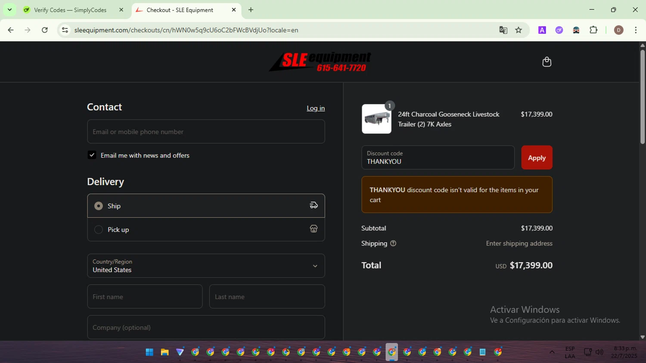Click the Delivery heading

(106, 182)
